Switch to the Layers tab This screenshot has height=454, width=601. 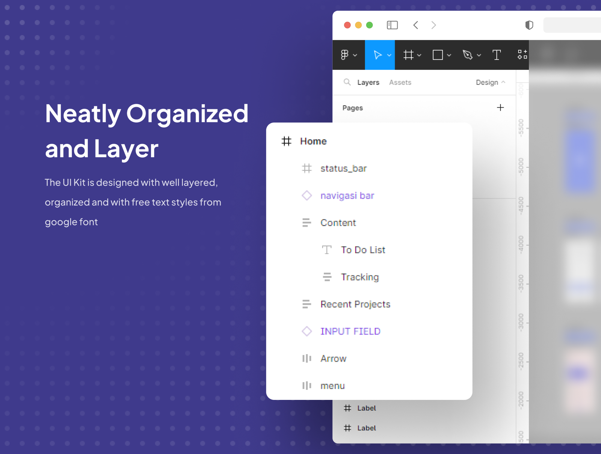point(368,82)
